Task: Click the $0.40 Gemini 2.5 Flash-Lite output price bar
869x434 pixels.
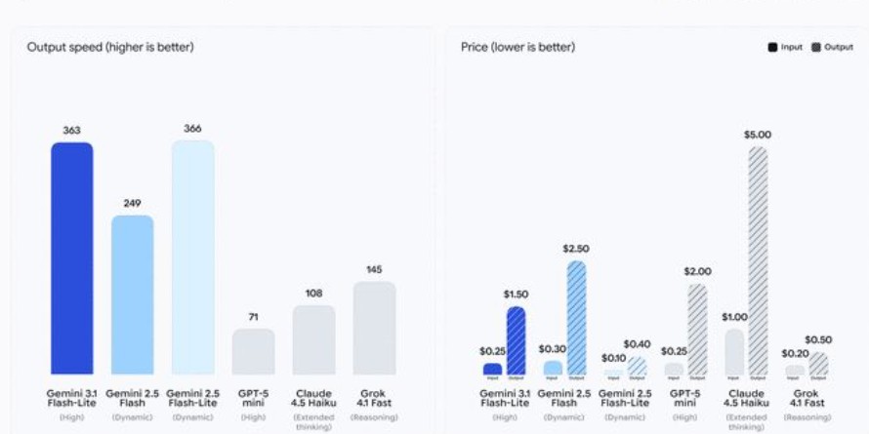Action: [x=637, y=367]
